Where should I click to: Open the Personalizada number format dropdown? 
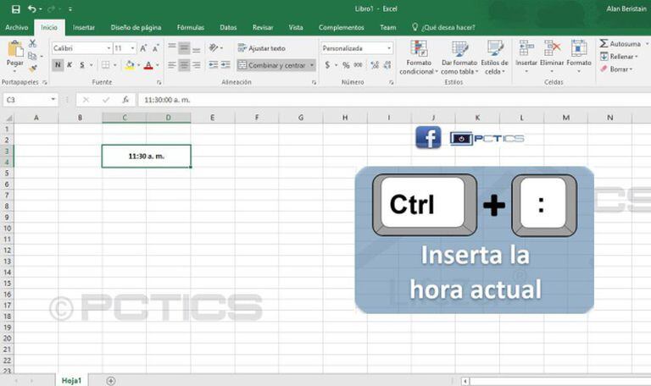coord(389,48)
